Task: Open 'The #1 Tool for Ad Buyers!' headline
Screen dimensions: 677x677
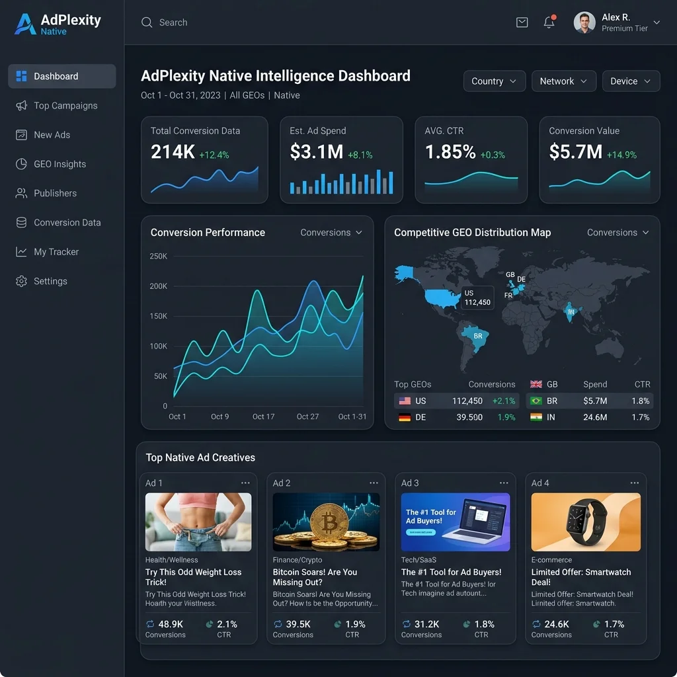Action: coord(451,572)
